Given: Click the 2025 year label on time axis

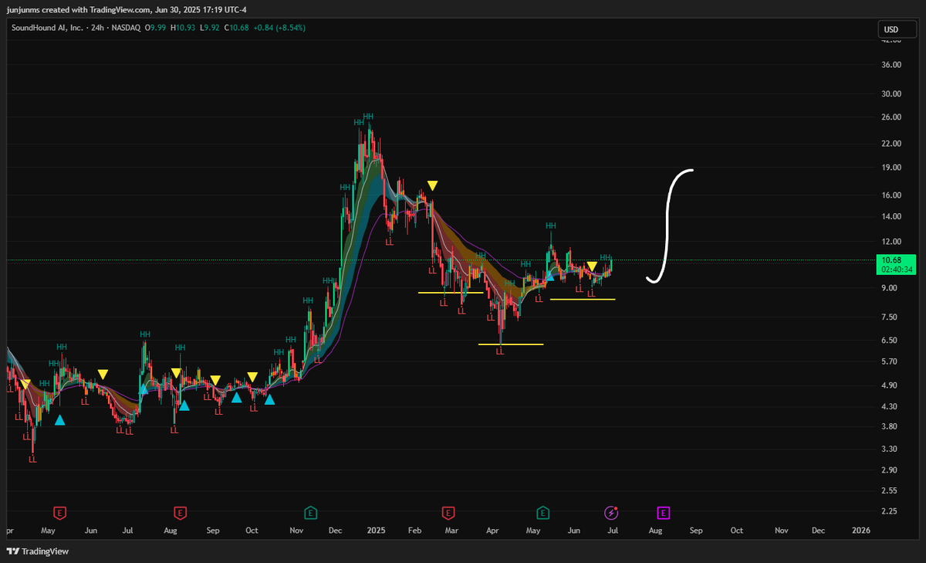Looking at the screenshot, I should pos(376,531).
